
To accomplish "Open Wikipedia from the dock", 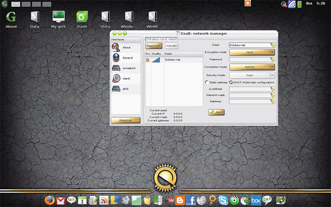I will (x=202, y=200).
